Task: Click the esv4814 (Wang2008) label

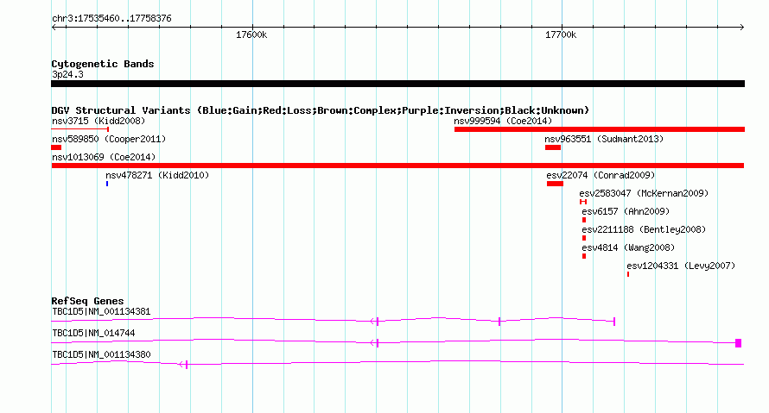Action: 628,247
